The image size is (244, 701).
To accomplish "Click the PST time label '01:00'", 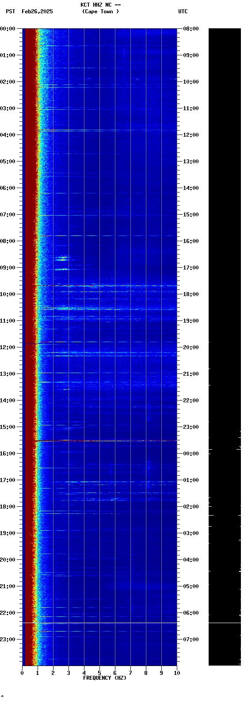I will pos(8,55).
